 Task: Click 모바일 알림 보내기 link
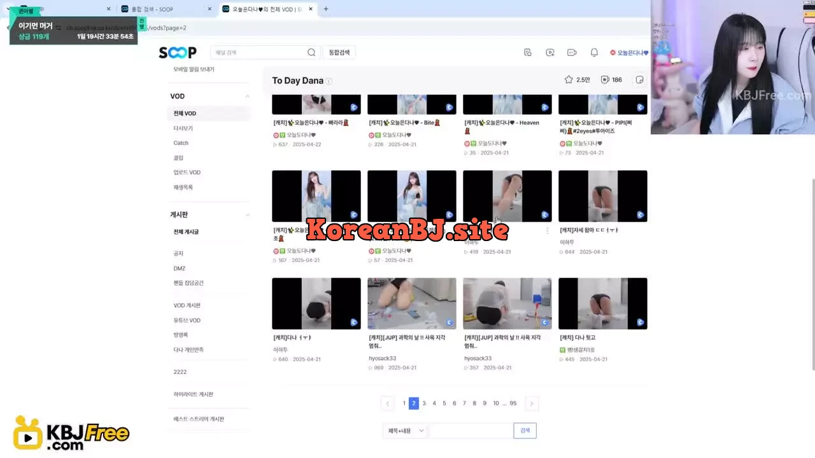194,69
